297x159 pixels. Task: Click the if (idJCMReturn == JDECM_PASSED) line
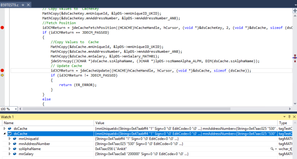(x=75, y=32)
